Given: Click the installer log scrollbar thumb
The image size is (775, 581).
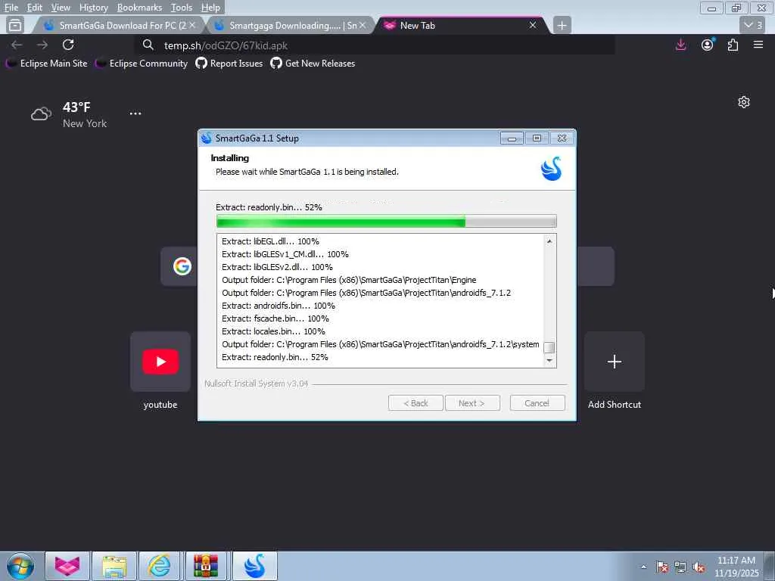Looking at the screenshot, I should click(x=549, y=347).
